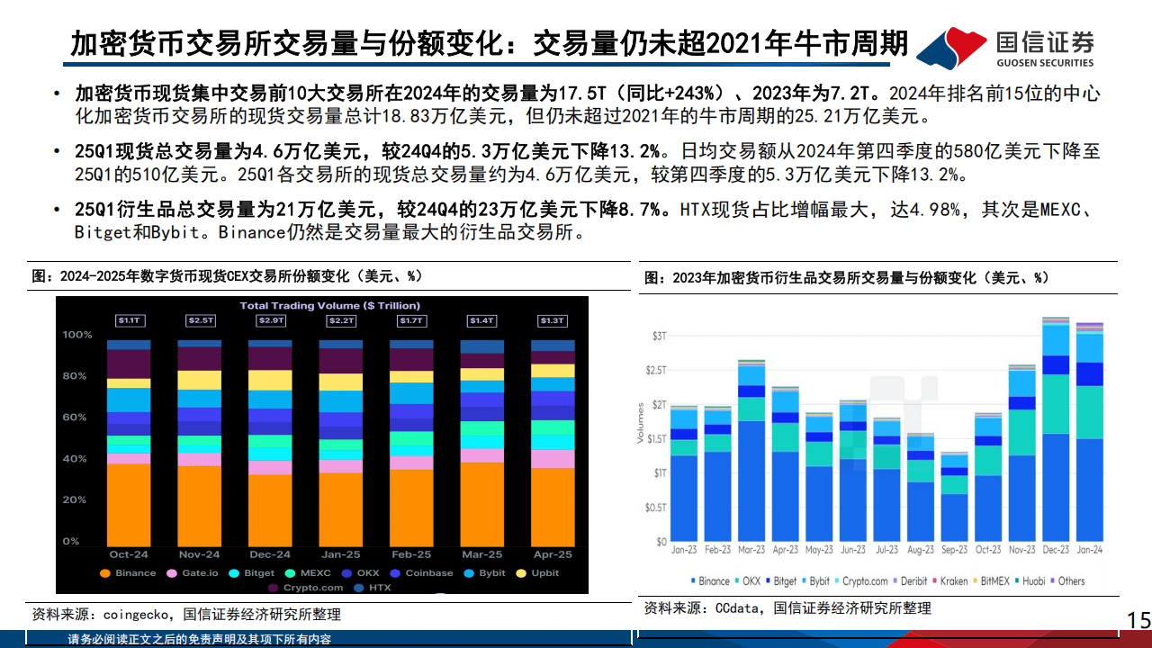Click the Sep-23 bar in derivatives chart

(x=954, y=498)
